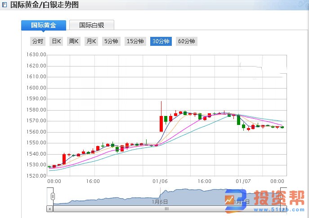Click the tall red candlestick at 01/06
The width and height of the screenshot is (309, 218).
point(161,124)
